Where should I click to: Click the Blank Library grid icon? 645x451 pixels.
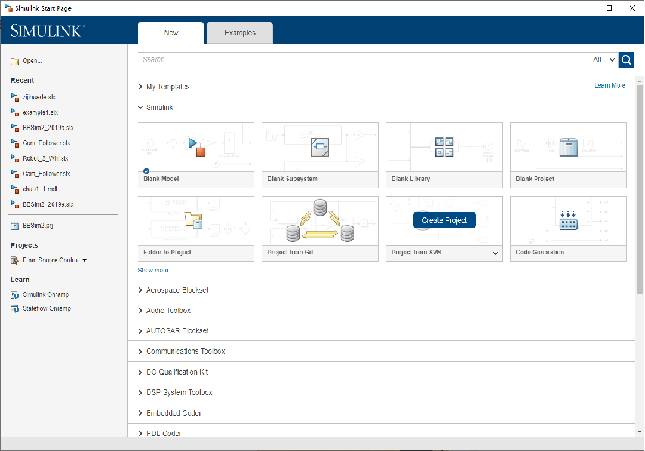pyautogui.click(x=444, y=147)
